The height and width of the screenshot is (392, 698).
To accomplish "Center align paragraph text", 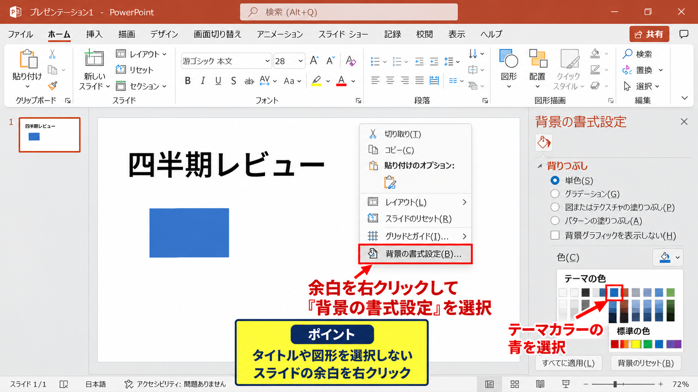I will 390,80.
